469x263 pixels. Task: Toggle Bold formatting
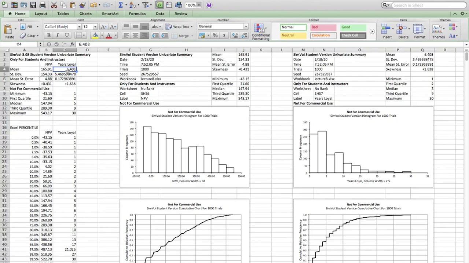[x=48, y=35]
